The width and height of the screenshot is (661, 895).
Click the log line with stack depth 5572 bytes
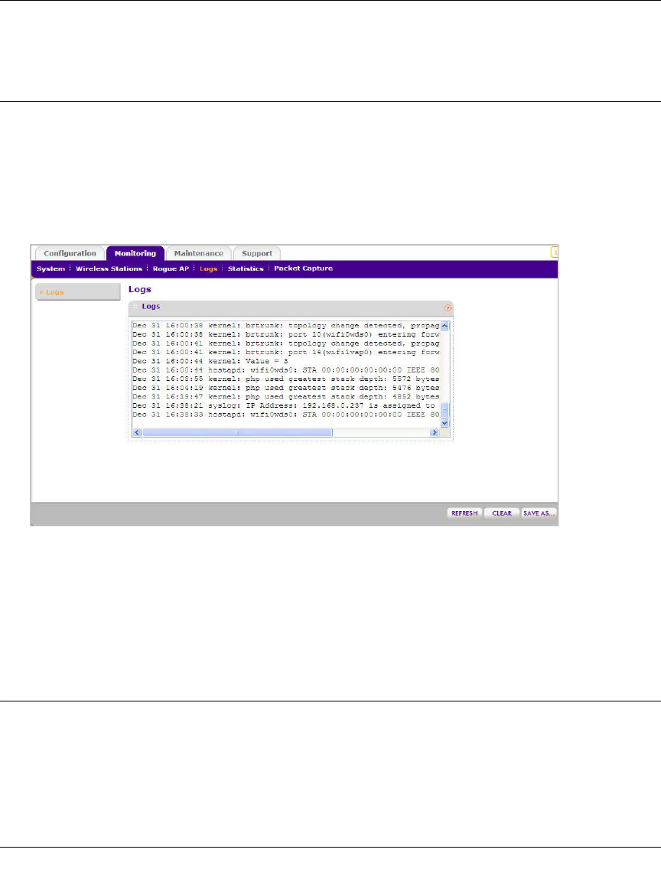(286, 379)
